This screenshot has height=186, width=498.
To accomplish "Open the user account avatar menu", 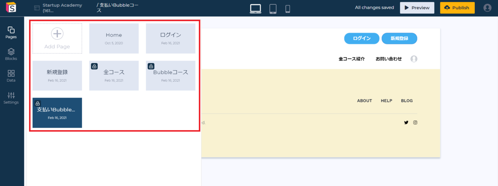I will click(x=488, y=8).
